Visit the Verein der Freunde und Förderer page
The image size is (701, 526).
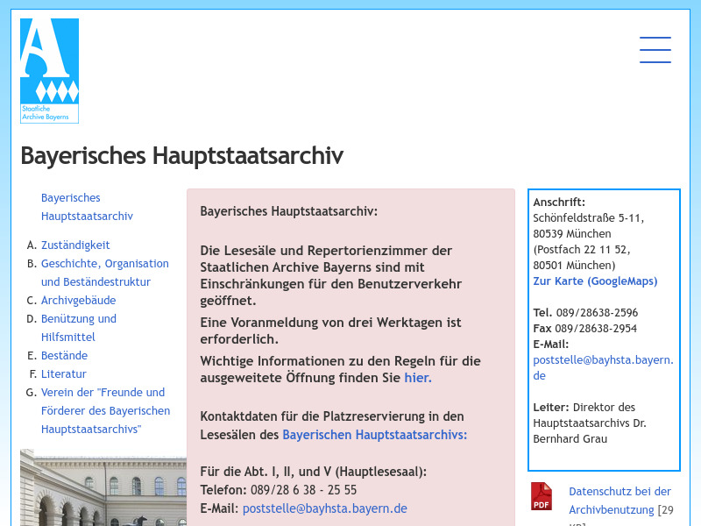[x=105, y=410]
